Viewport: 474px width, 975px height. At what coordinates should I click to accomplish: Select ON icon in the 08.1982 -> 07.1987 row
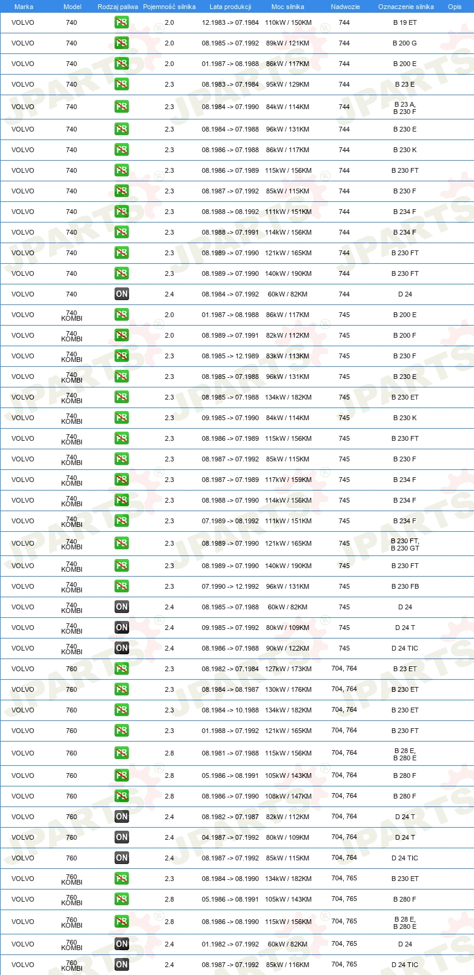tap(122, 817)
